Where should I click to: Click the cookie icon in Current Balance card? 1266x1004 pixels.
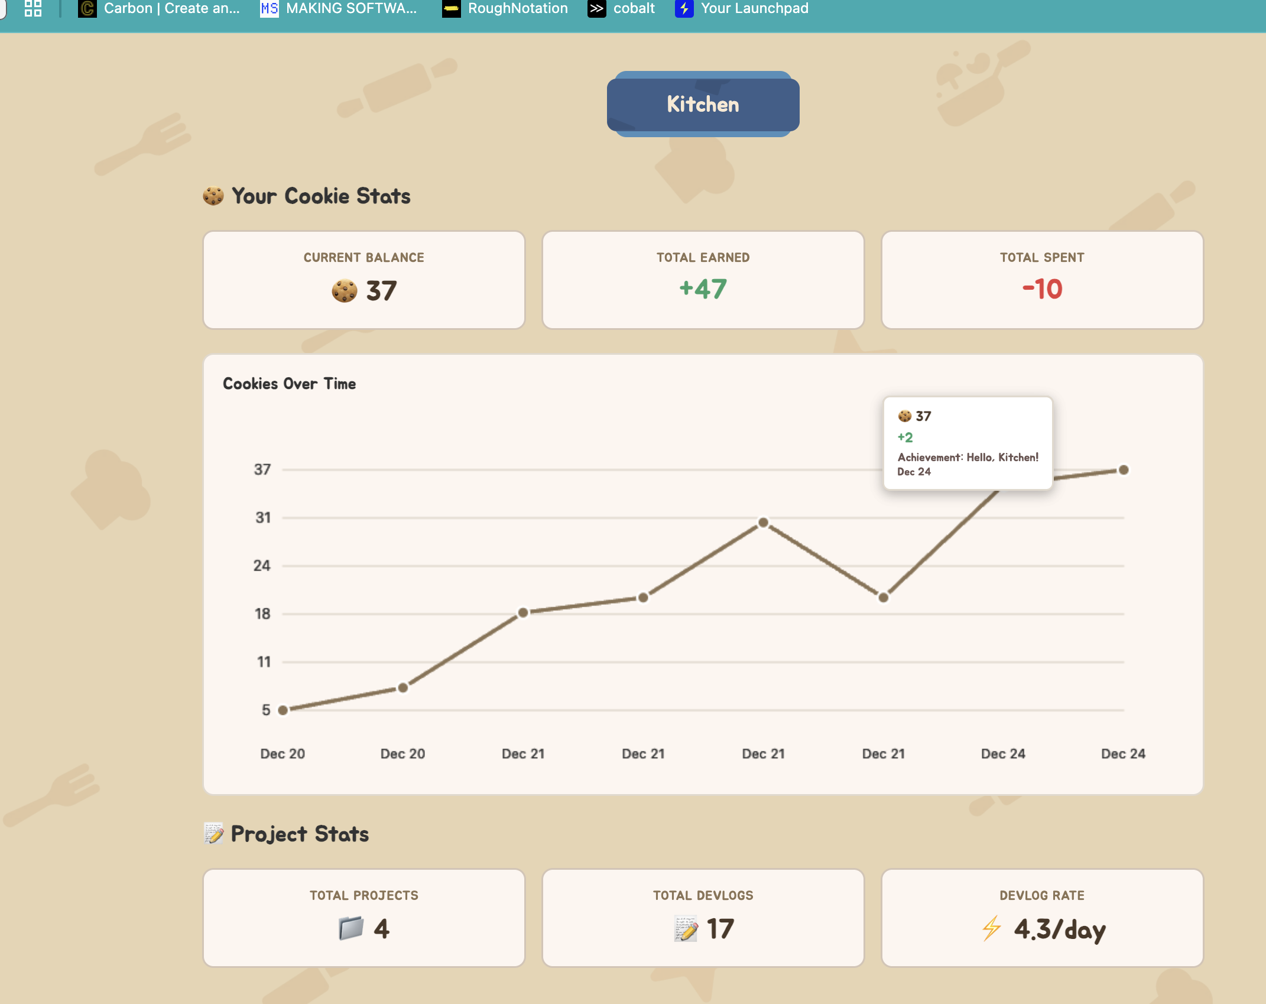(x=345, y=290)
